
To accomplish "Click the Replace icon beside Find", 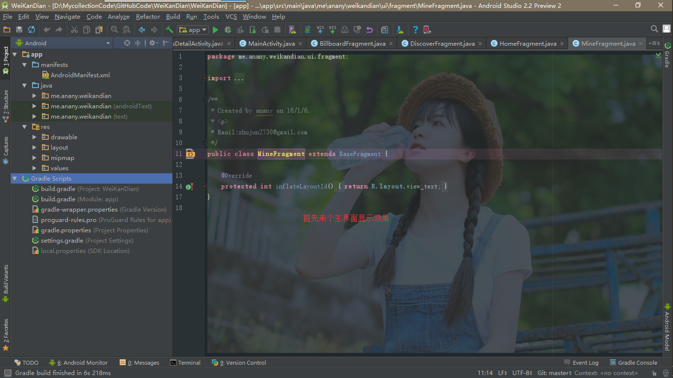I will (x=127, y=30).
